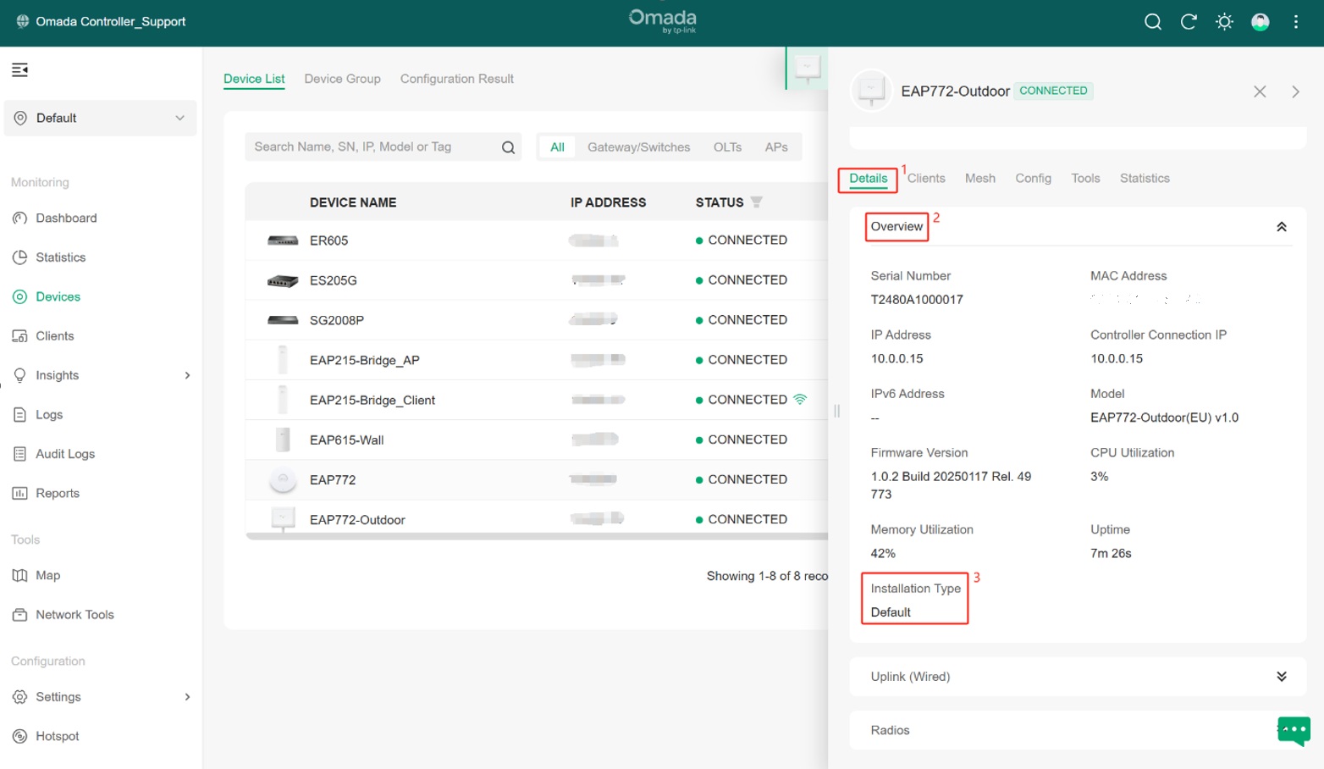Go to Dashboard in the sidebar
1324x769 pixels.
point(66,218)
